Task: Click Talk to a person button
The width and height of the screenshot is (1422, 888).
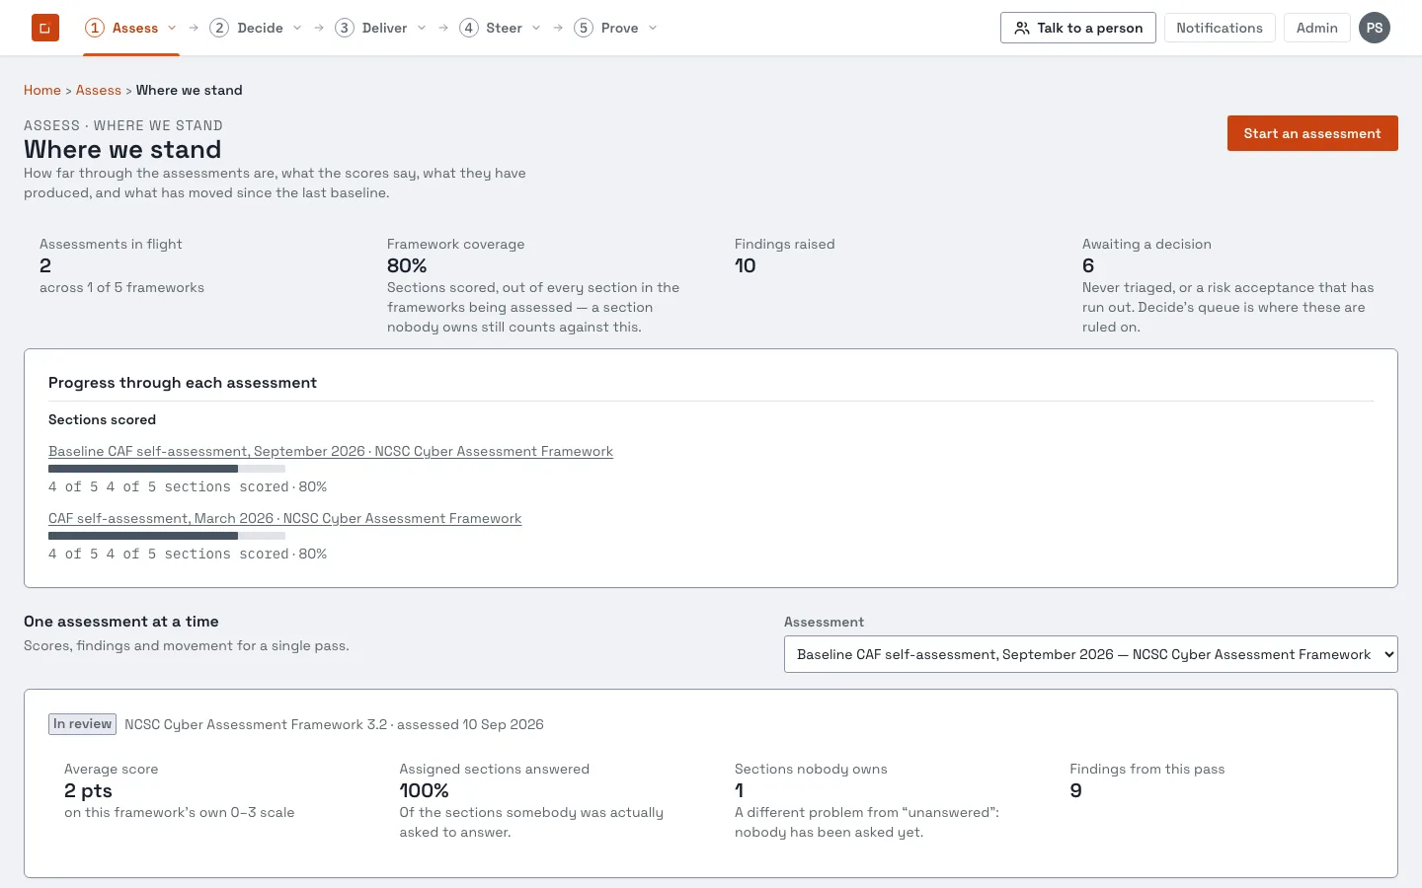Action: point(1078,28)
